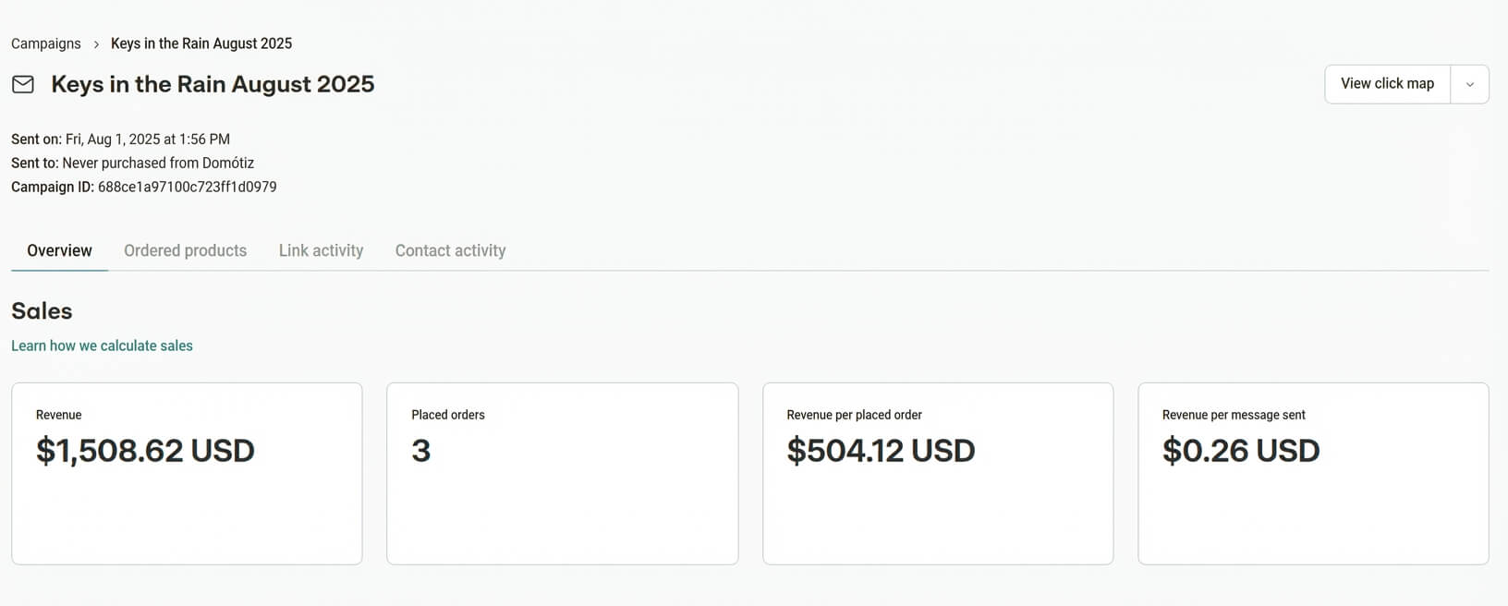Click the Sales section heading
The width and height of the screenshot is (1508, 606).
click(x=42, y=311)
